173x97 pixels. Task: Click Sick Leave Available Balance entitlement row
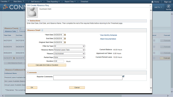pos(15,81)
